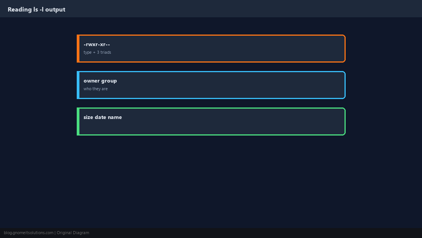This screenshot has width=422, height=238.
Task: Select the "-rwxr-xr--" permissions heading
Action: click(97, 45)
